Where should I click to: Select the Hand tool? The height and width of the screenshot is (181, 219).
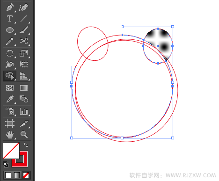tap(10, 135)
